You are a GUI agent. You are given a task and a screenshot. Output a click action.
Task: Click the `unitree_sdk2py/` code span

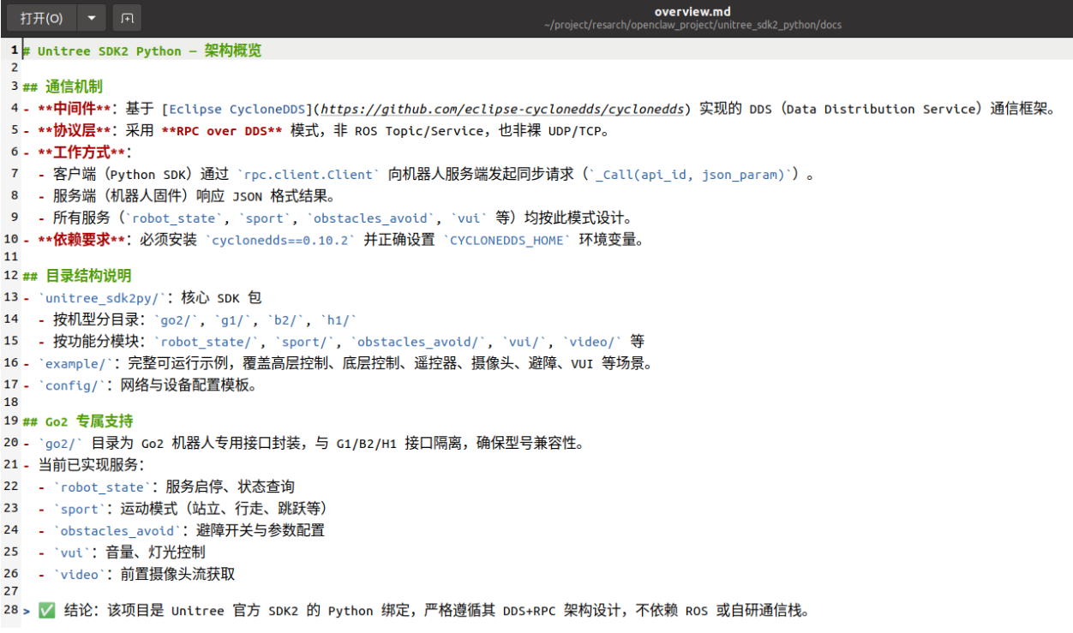pyautogui.click(x=102, y=298)
